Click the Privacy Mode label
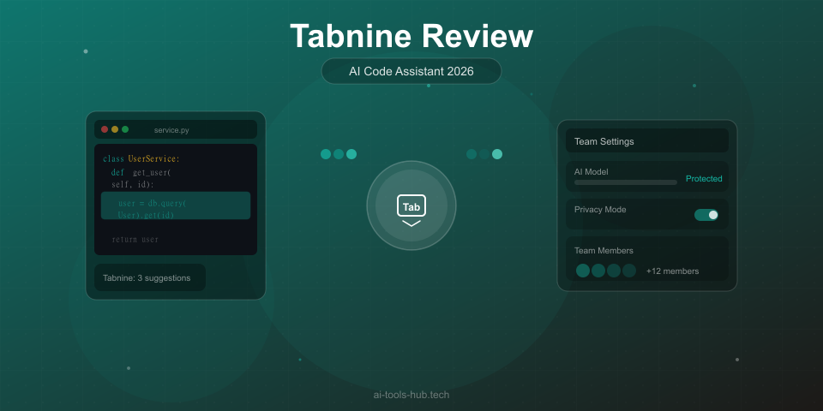 (600, 210)
